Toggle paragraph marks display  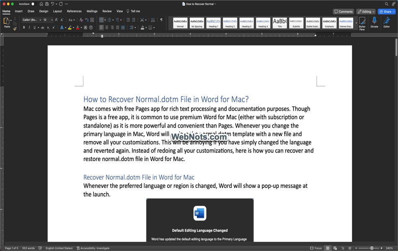tap(161, 20)
